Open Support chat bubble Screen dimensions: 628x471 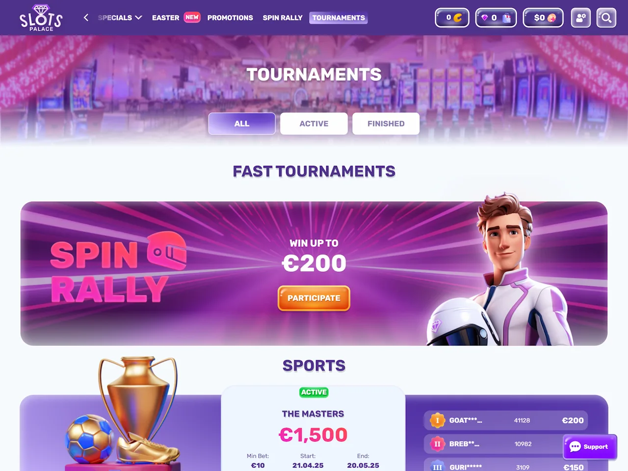point(590,446)
